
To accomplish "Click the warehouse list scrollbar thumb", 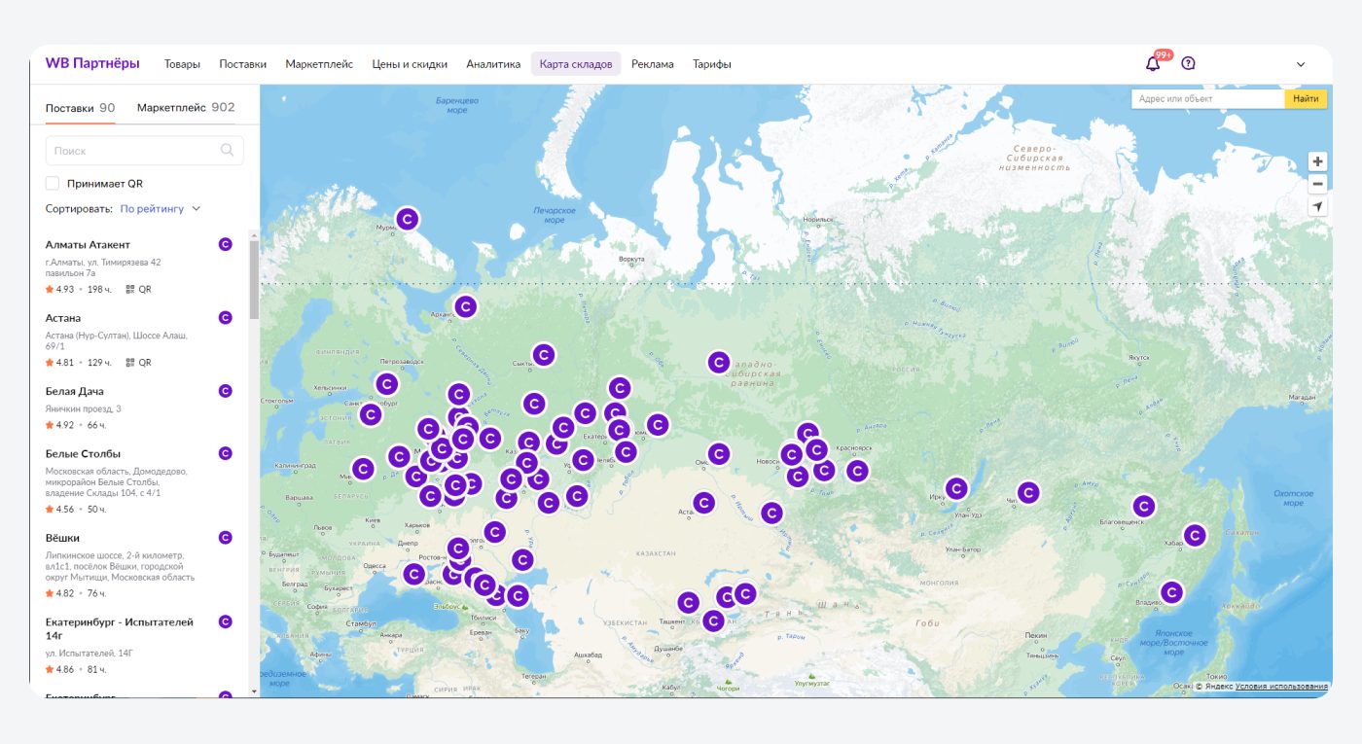I will point(255,279).
